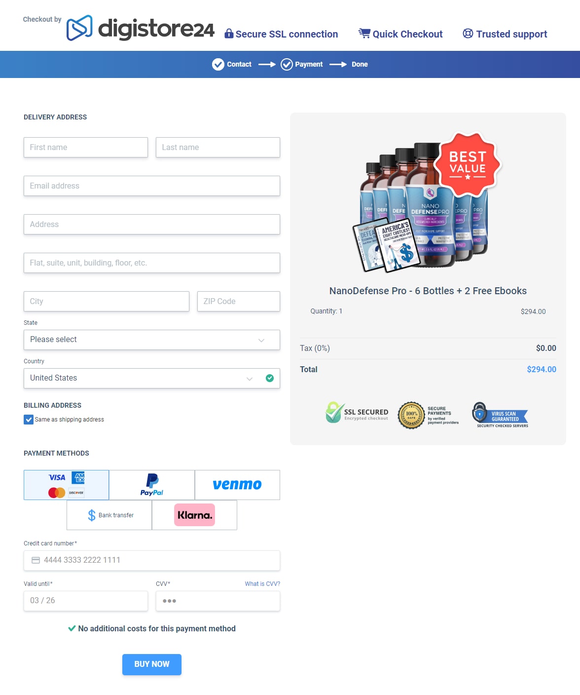This screenshot has height=695, width=580.
Task: Select Klarna payment method
Action: point(194,515)
